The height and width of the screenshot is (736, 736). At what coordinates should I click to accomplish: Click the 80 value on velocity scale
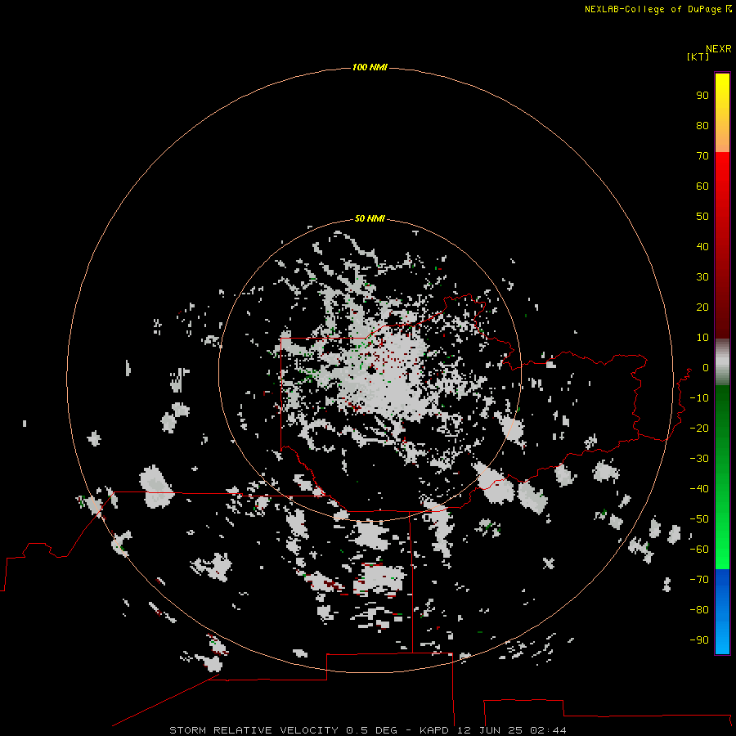coord(702,125)
